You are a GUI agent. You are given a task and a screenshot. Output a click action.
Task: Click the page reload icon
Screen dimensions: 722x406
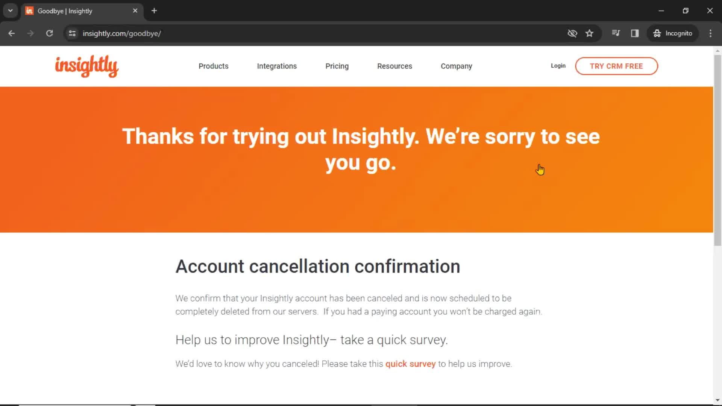click(50, 33)
